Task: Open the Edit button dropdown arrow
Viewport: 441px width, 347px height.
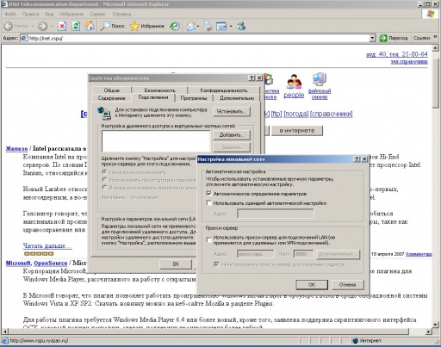Action: 231,27
